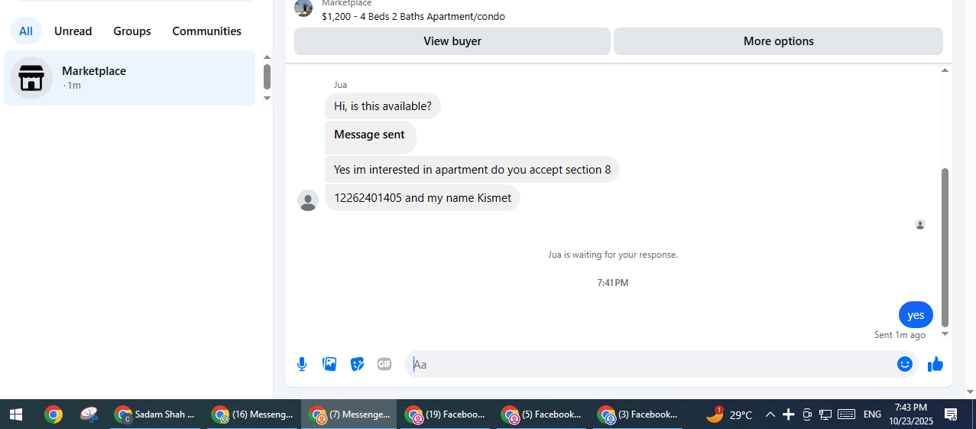
Task: Show hidden system tray icons chevron
Action: pyautogui.click(x=770, y=414)
